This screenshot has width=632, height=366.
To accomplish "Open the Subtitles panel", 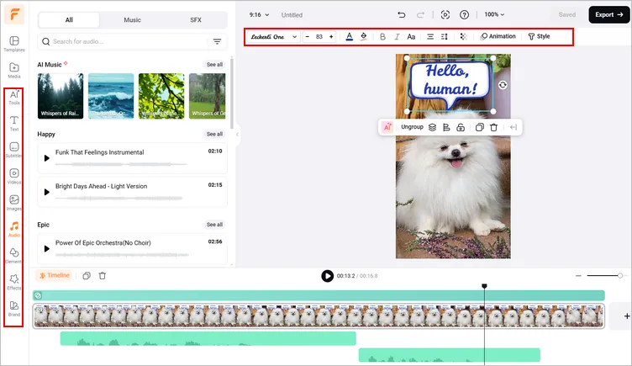I will pyautogui.click(x=14, y=149).
